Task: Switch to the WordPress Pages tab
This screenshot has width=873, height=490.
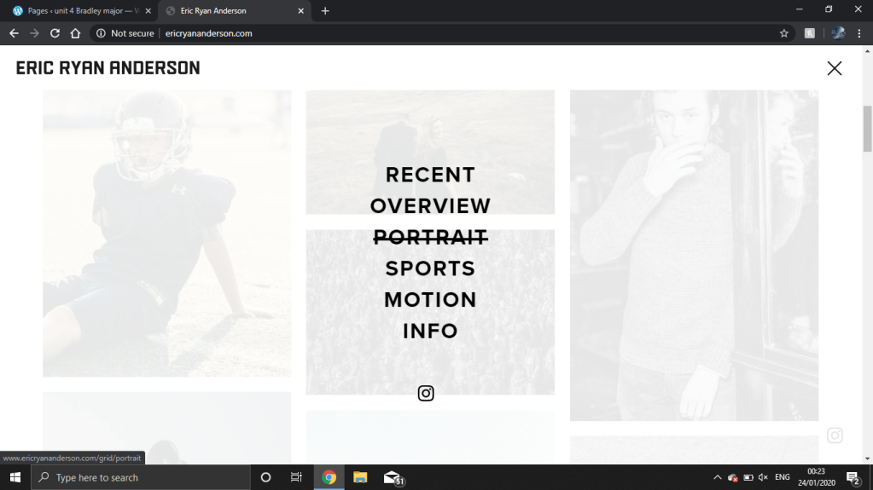Action: pos(77,11)
